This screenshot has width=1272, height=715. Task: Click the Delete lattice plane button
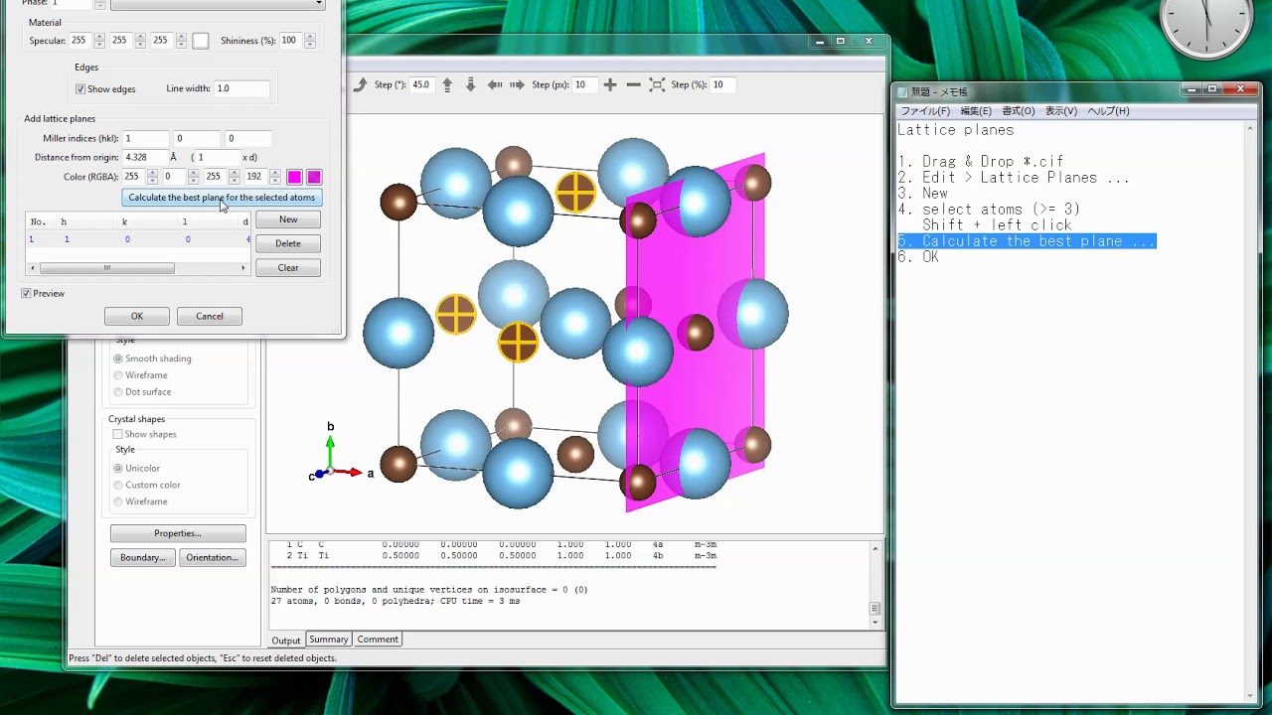pos(288,243)
